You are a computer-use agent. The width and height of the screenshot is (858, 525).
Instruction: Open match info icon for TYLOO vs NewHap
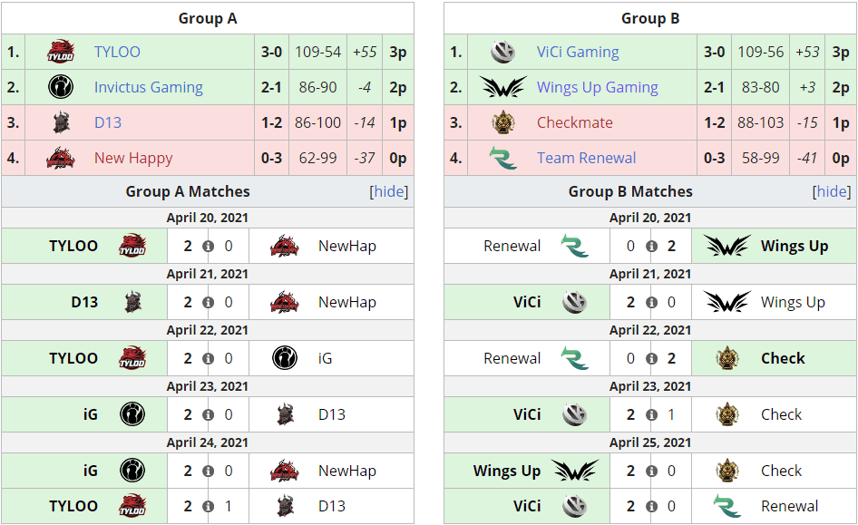(208, 246)
